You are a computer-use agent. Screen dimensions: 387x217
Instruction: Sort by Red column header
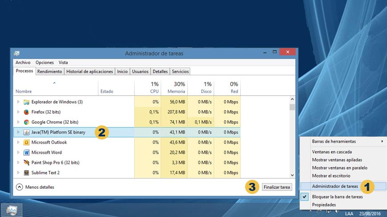(227, 88)
